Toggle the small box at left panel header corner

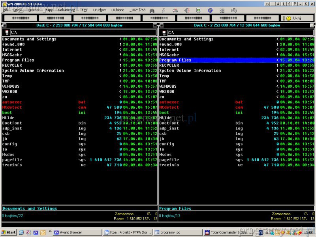pos(4,25)
